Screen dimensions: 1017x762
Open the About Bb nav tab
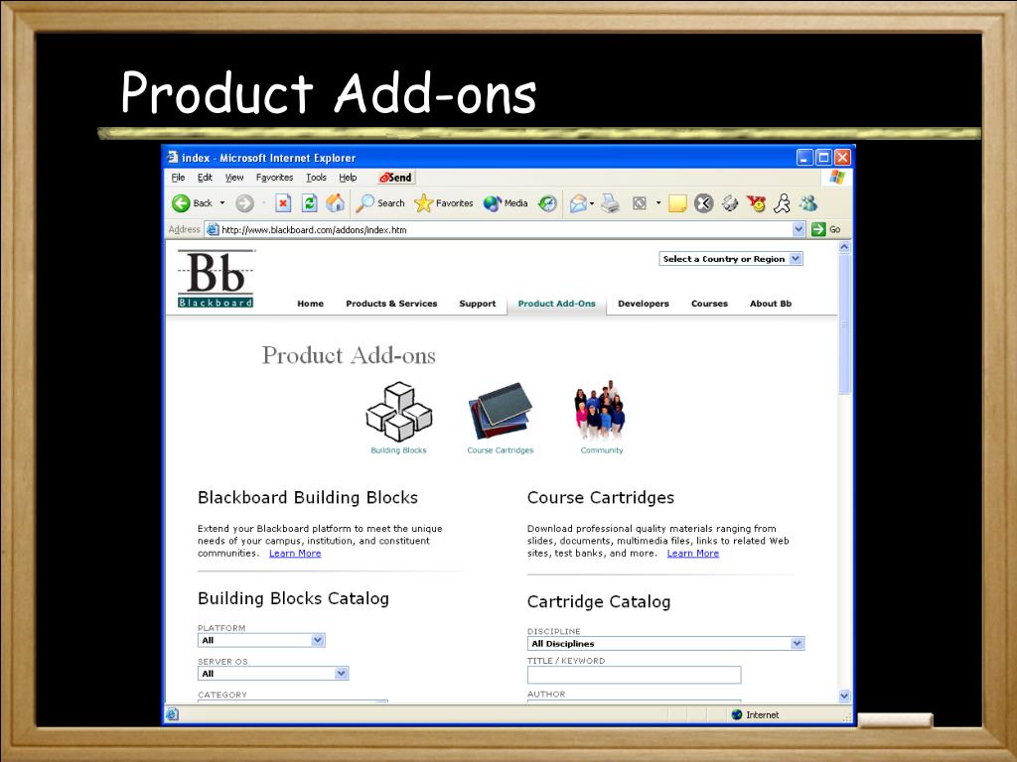(x=771, y=304)
